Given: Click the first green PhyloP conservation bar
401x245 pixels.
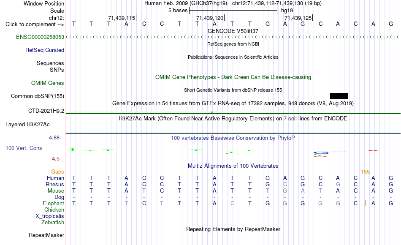Looking at the screenshot, I should tap(73, 149).
